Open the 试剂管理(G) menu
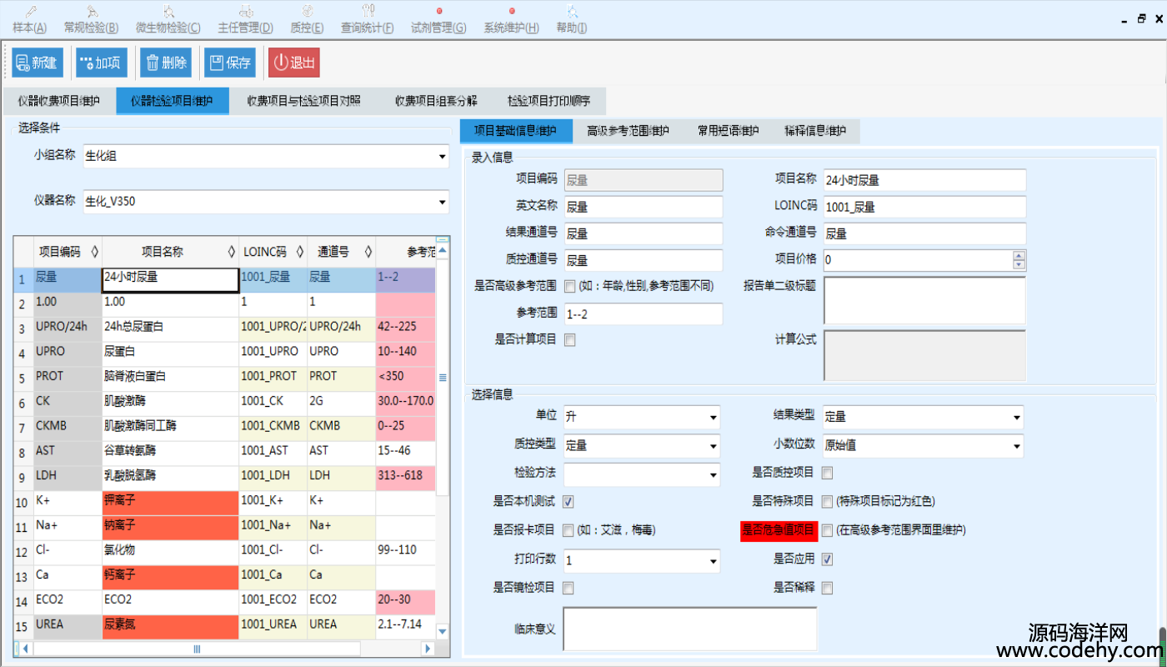Screen dimensions: 1167x667 pyautogui.click(x=438, y=20)
